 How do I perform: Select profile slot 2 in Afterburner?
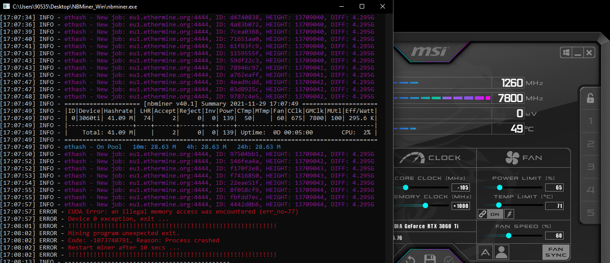(590, 144)
